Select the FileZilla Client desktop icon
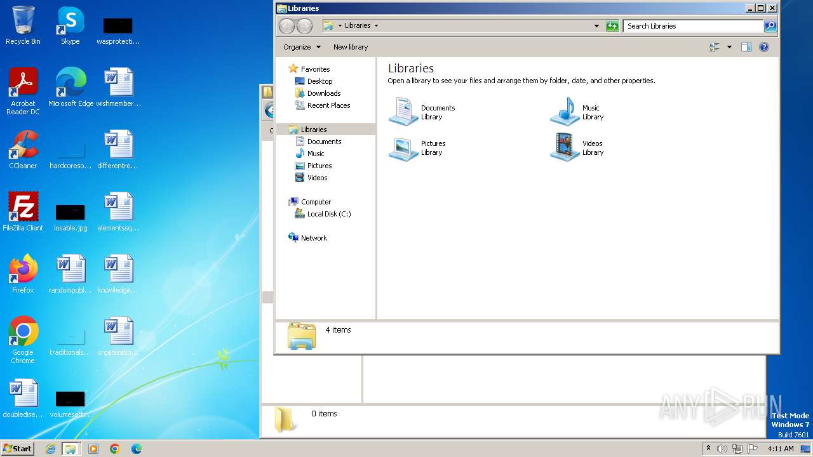Viewport: 813px width, 457px height. click(23, 212)
